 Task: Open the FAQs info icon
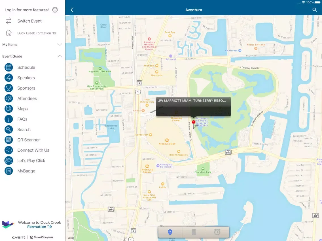(9, 119)
